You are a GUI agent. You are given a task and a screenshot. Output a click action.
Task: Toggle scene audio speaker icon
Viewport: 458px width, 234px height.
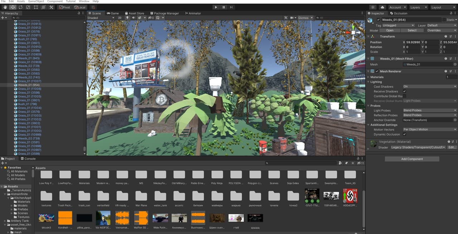(133, 18)
